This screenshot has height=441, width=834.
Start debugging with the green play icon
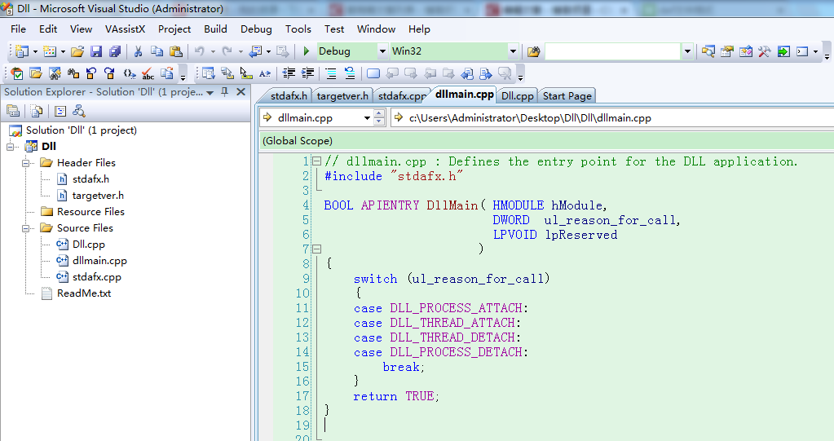click(x=306, y=51)
